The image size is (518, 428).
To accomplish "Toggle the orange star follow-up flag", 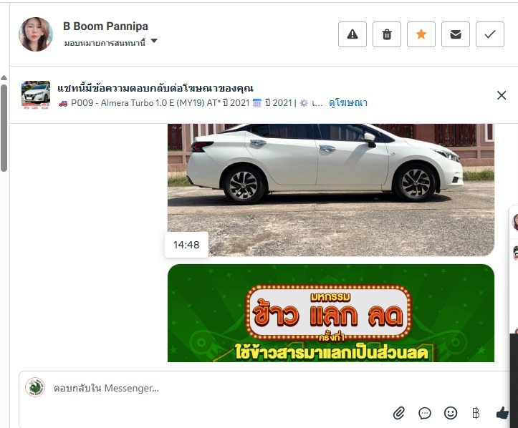I will [421, 34].
